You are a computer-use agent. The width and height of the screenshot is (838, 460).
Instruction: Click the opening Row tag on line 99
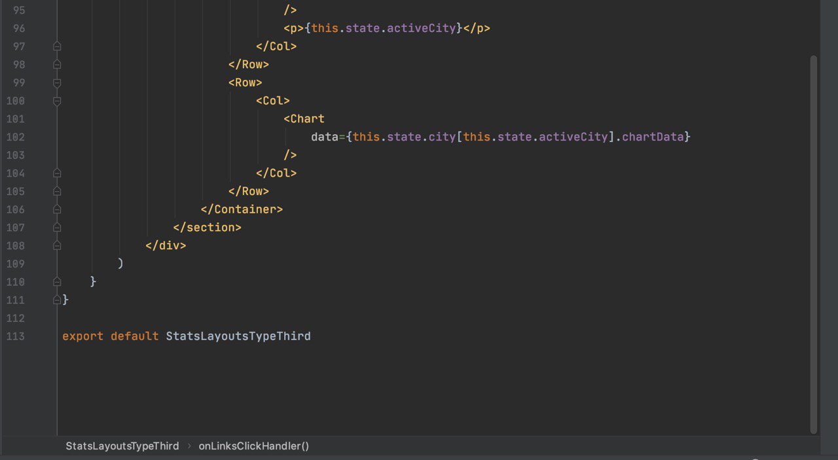[x=246, y=82]
